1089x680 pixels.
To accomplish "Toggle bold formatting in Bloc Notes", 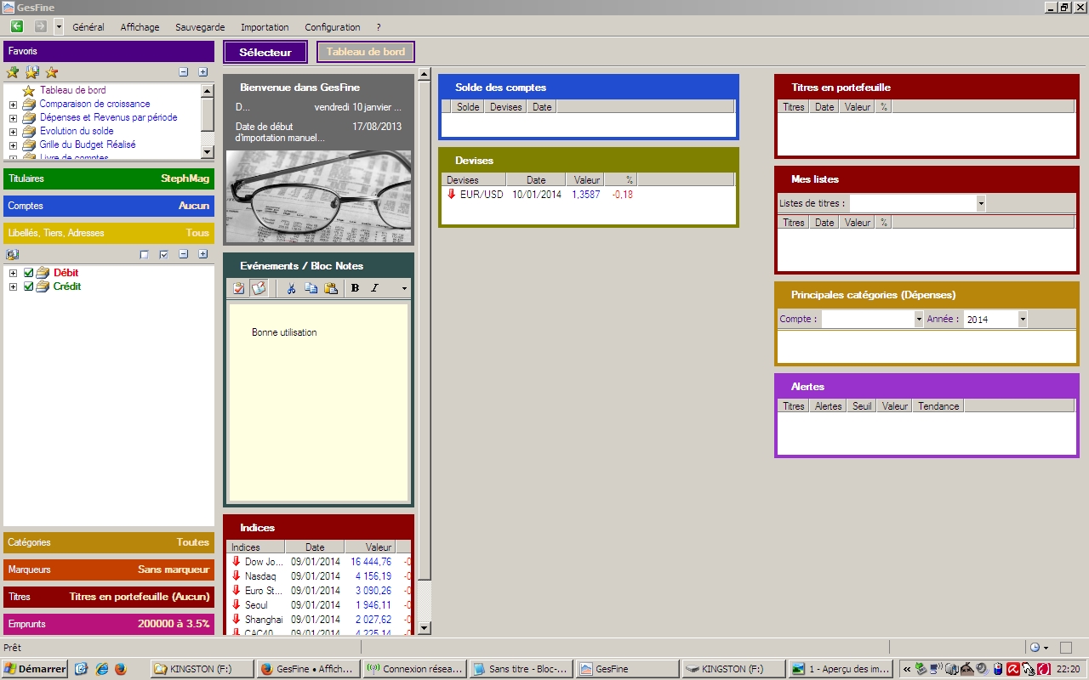I will [x=355, y=288].
